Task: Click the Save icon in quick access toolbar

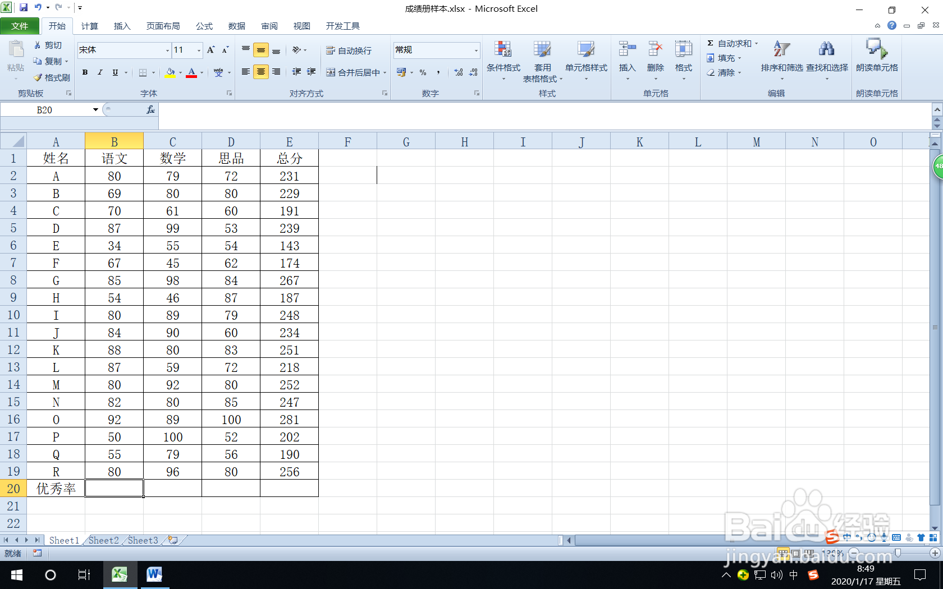Action: point(24,8)
